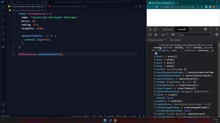220x123 pixels.
Task: Click UTF-8 encoding in status bar
Action: tap(94, 116)
